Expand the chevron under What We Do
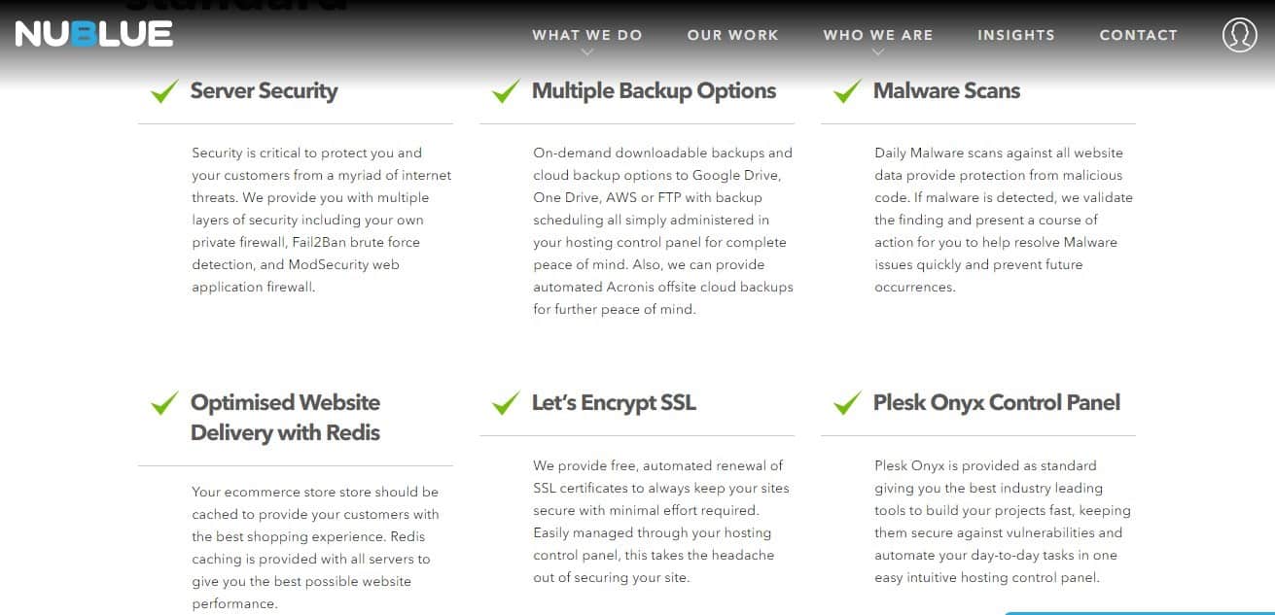Viewport: 1275px width, 615px height. coord(586,52)
